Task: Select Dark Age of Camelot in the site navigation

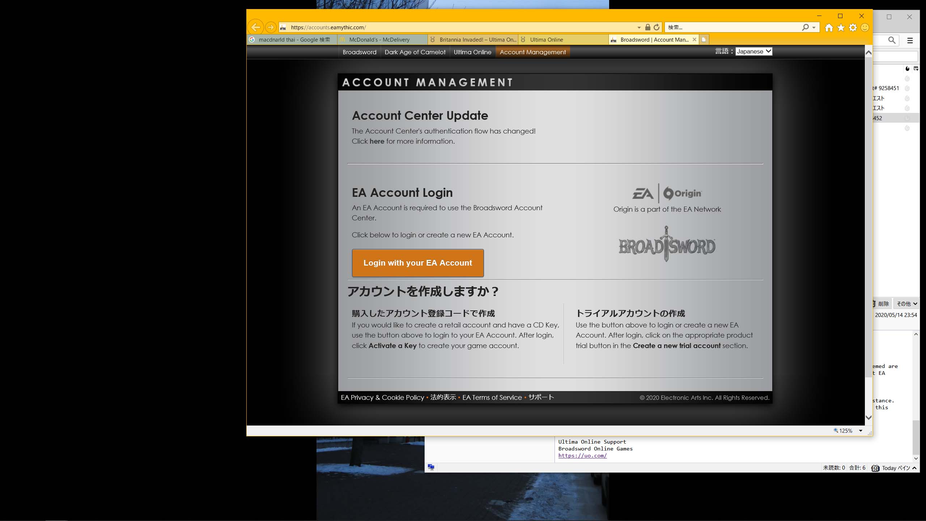Action: pyautogui.click(x=415, y=52)
